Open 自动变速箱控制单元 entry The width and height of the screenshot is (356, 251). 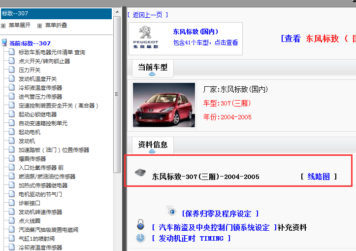click(43, 123)
